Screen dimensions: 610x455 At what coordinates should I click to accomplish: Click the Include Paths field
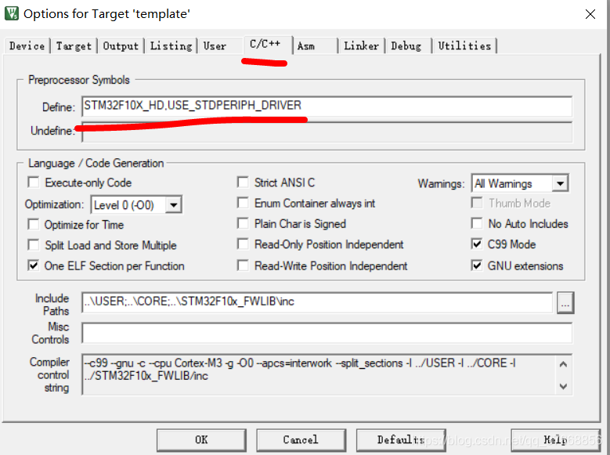[x=317, y=302]
